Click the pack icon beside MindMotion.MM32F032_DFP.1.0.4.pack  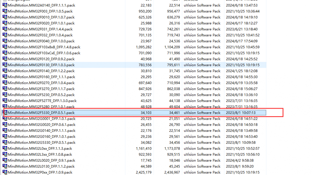point(5,35)
